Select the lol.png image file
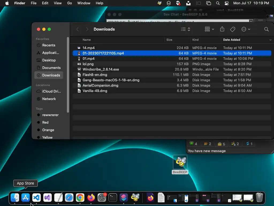274x206 pixels. [172, 64]
